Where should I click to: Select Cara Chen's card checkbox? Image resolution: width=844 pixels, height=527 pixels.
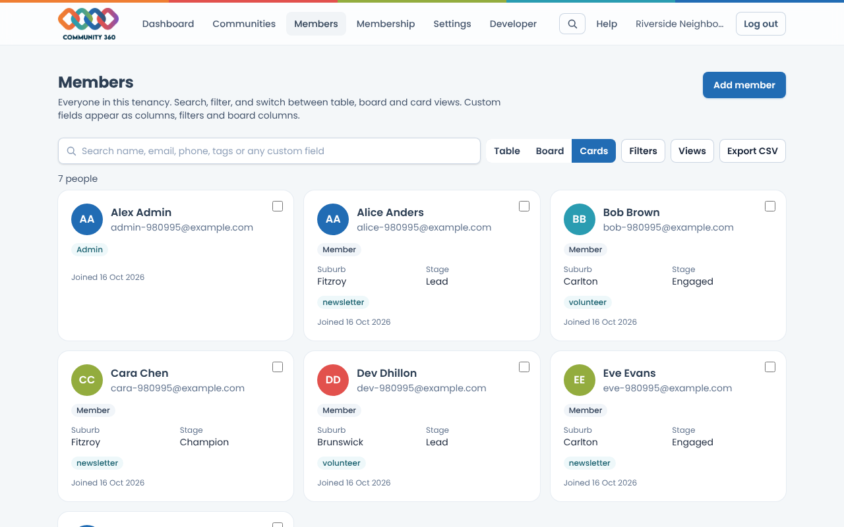click(x=278, y=367)
